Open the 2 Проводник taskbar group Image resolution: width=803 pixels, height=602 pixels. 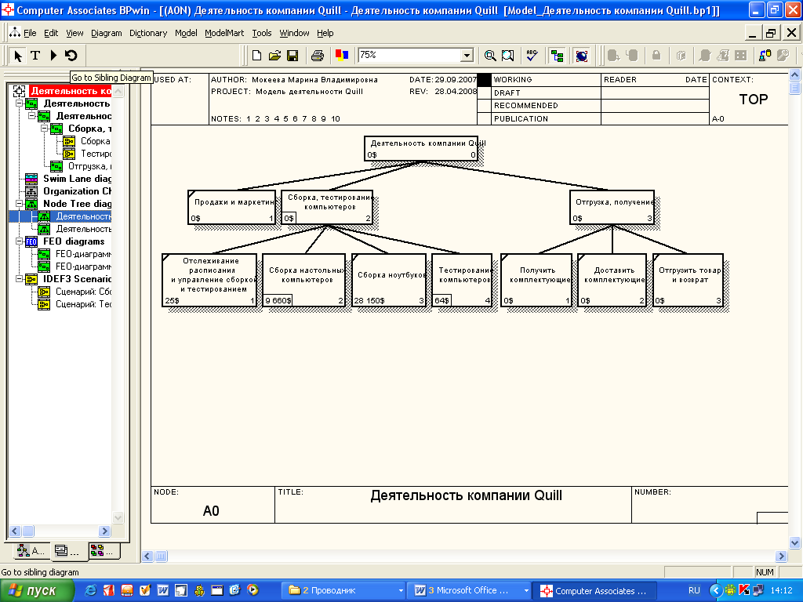[x=345, y=591]
